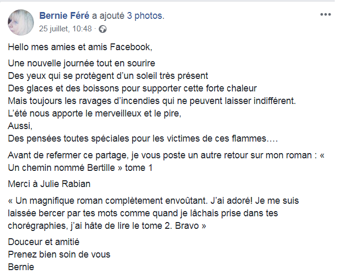The image size is (340, 279).
Task: Click the 'Un chemin nommé Bertille » tome 1' text
Action: click(80, 168)
